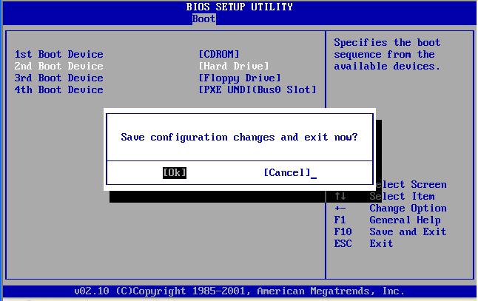This screenshot has width=478, height=301.
Task: Click the F1 General Help key hint
Action: (387, 220)
